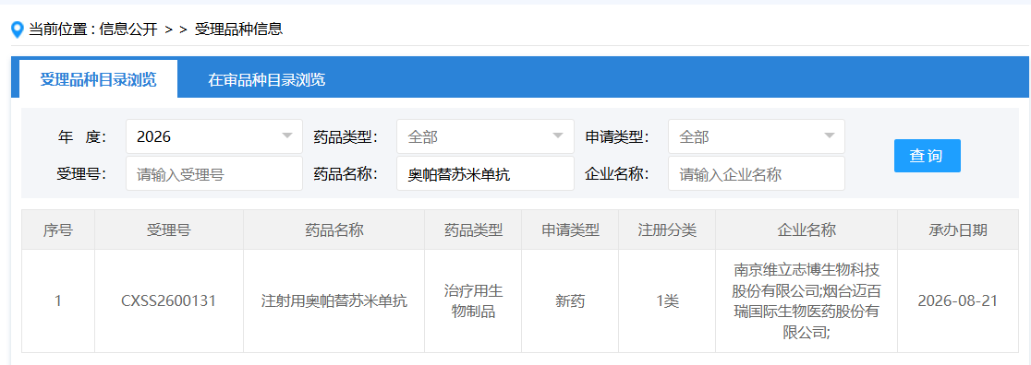This screenshot has height=365, width=1031.
Task: Click the 受理号 column header
Action: click(x=169, y=230)
